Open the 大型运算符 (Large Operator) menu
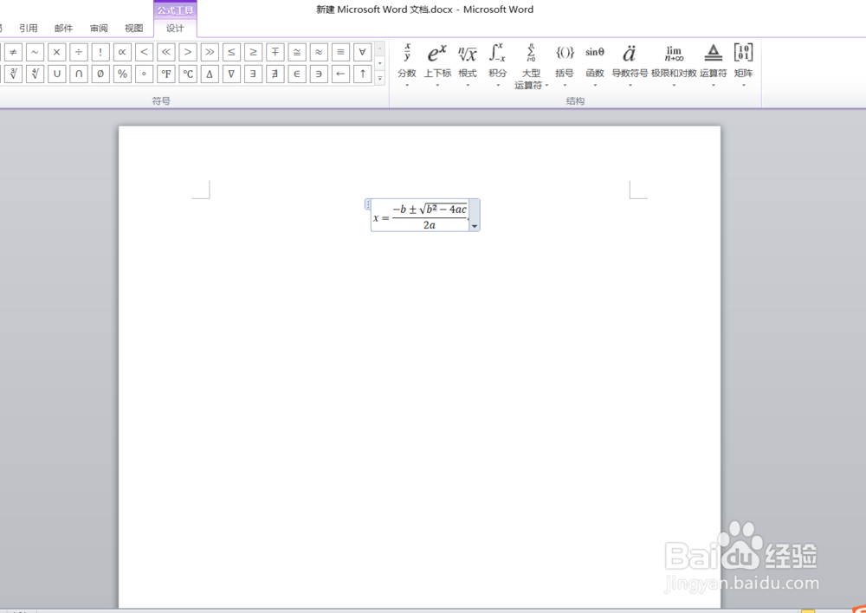866x613 pixels. tap(532, 65)
